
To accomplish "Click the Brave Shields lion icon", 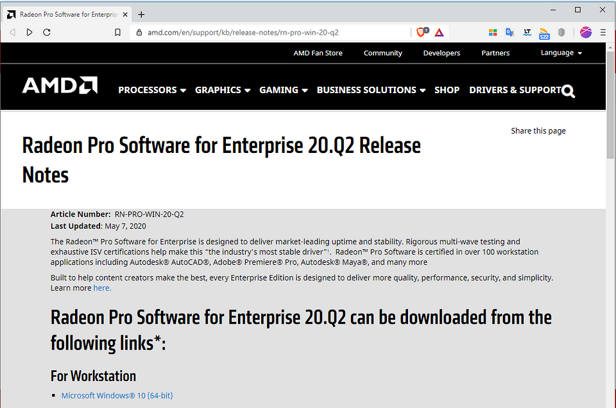I will point(422,32).
